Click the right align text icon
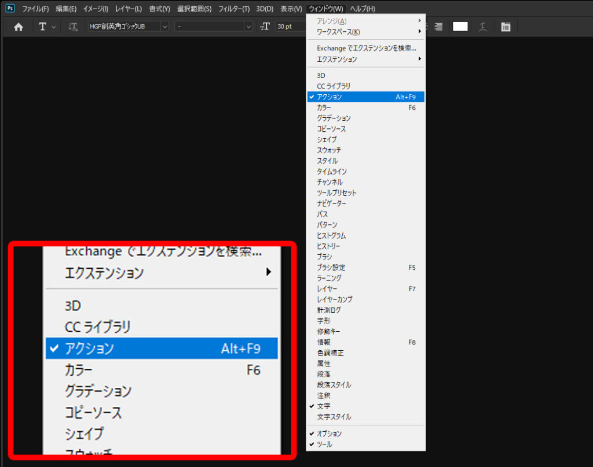Image resolution: width=593 pixels, height=467 pixels. click(x=438, y=27)
